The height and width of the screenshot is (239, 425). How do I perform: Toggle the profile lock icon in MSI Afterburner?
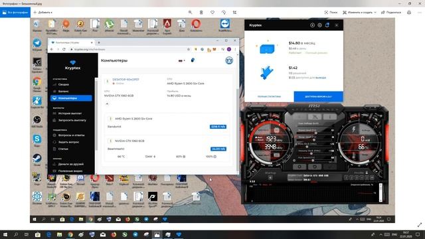(367, 173)
